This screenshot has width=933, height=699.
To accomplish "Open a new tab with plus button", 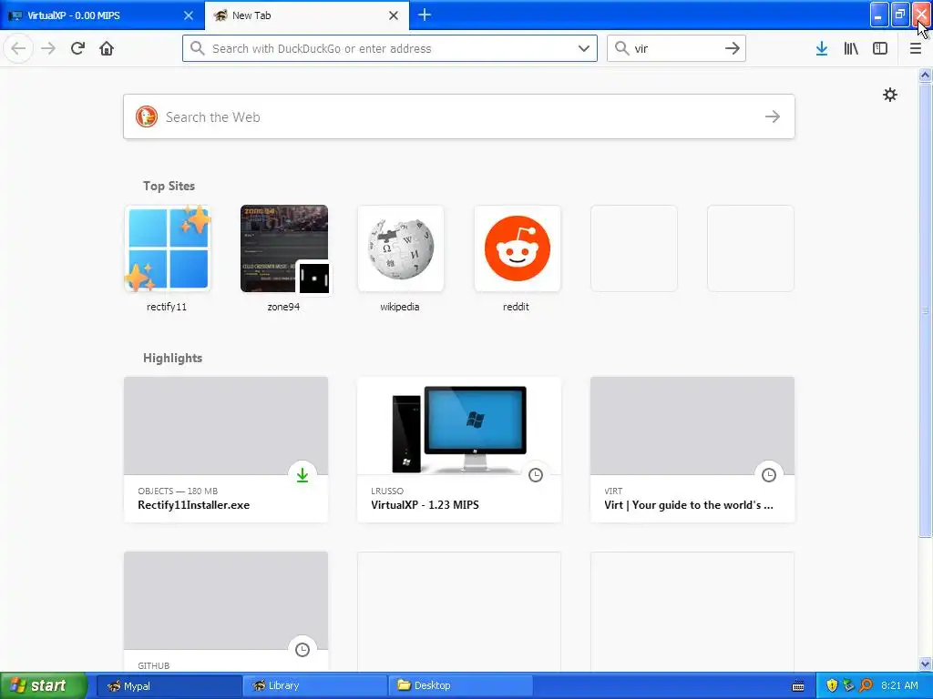I will 425,15.
